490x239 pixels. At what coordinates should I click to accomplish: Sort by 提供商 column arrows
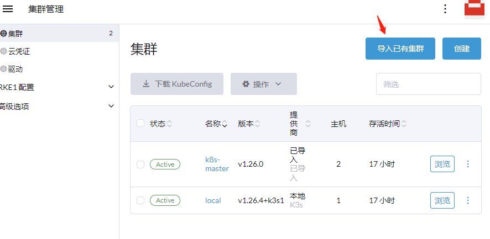[308, 124]
